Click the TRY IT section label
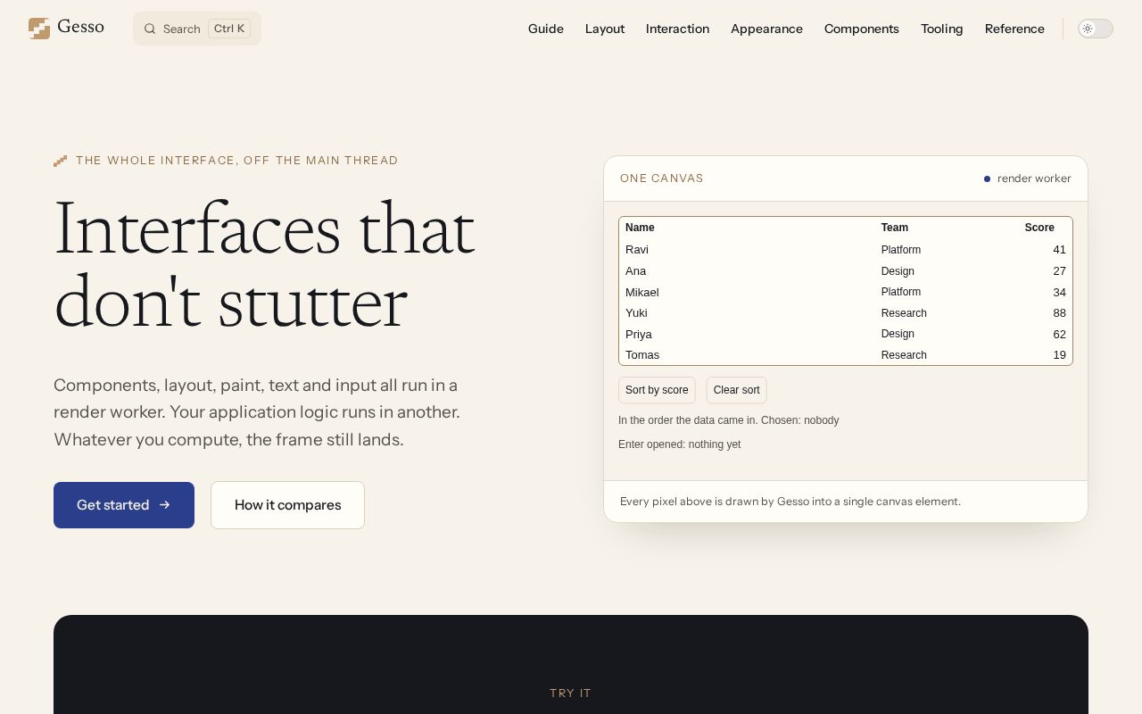 (571, 693)
